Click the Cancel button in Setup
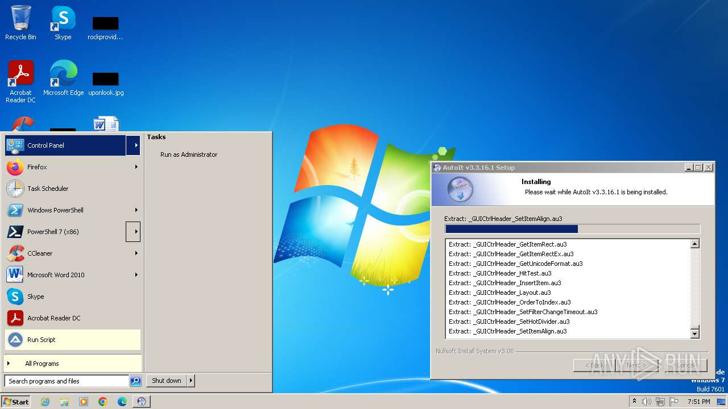The height and width of the screenshot is (409, 728). (x=686, y=365)
